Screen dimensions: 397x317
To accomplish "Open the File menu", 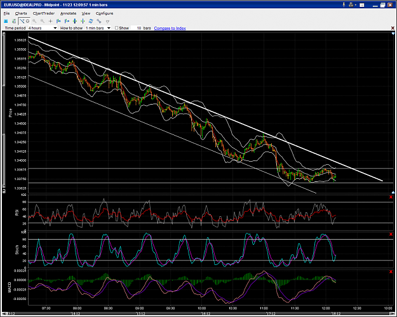I will (x=6, y=13).
